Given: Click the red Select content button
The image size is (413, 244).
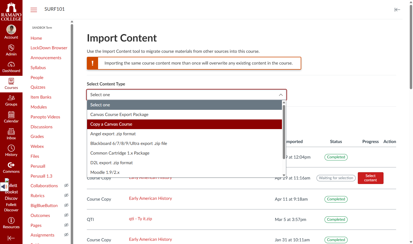Looking at the screenshot, I should [370, 178].
